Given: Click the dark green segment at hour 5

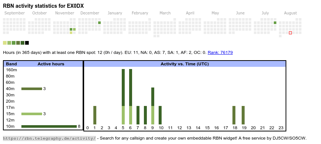Looking at the screenshot, I should click(123, 88).
